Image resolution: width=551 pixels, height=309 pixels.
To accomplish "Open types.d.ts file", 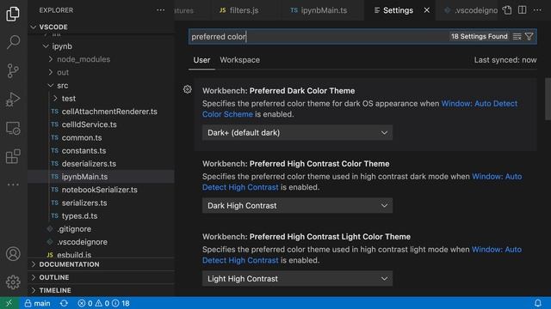I will [x=102, y=215].
